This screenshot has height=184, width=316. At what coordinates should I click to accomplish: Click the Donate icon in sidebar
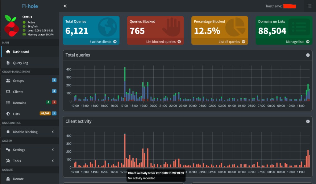click(8, 179)
